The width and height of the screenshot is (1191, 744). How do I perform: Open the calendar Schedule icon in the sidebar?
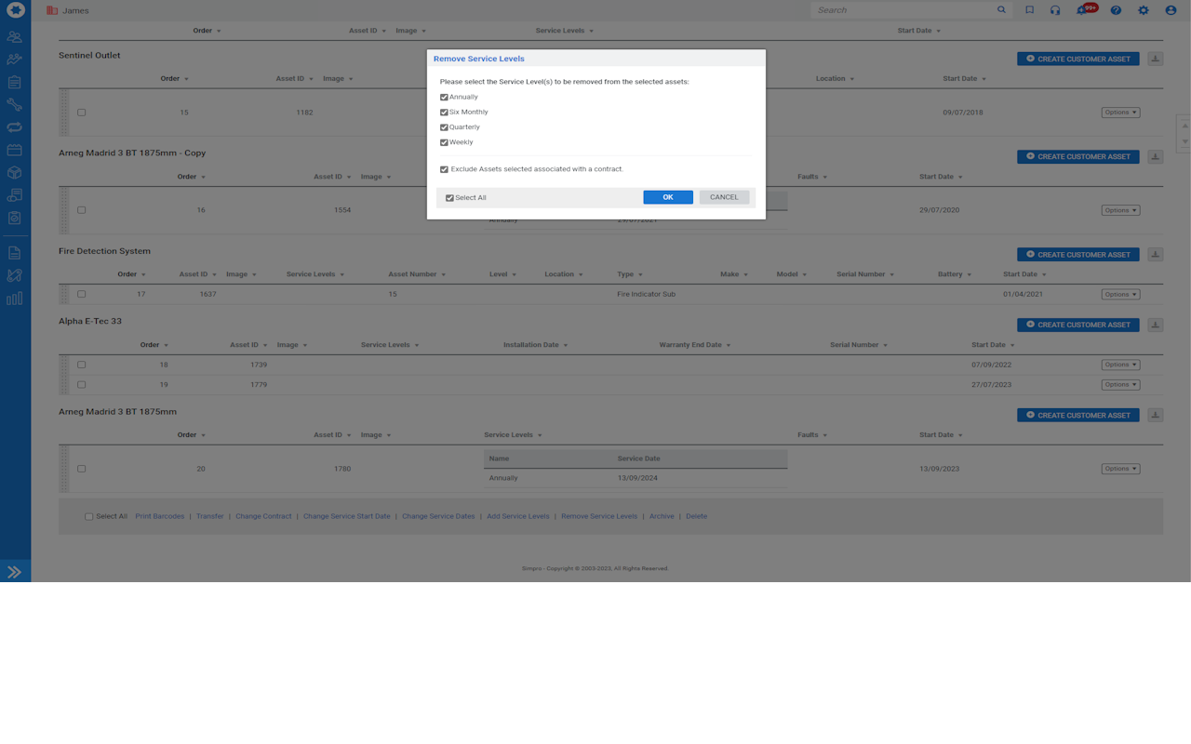click(x=15, y=150)
